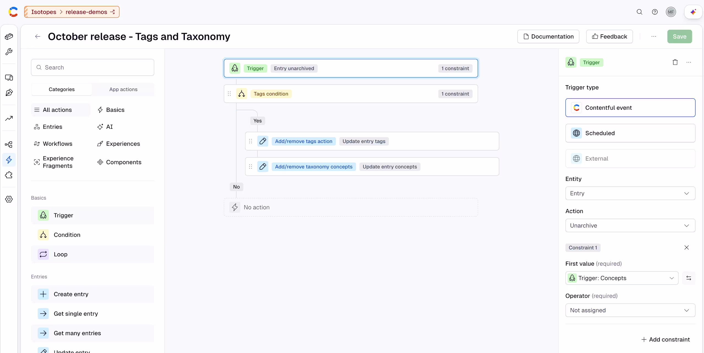Open Operator dropdown showing Not assigned
This screenshot has height=353, width=704.
click(630, 310)
